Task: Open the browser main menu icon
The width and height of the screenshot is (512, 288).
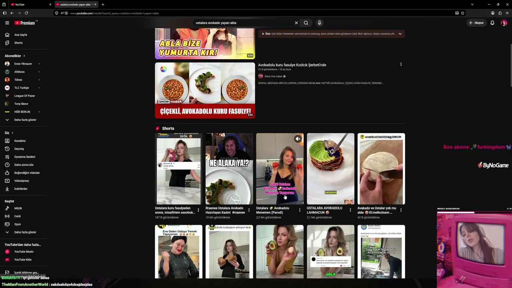Action: (x=507, y=13)
